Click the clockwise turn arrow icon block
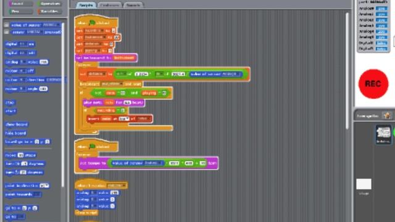The height and width of the screenshot is (222, 395). [25, 163]
